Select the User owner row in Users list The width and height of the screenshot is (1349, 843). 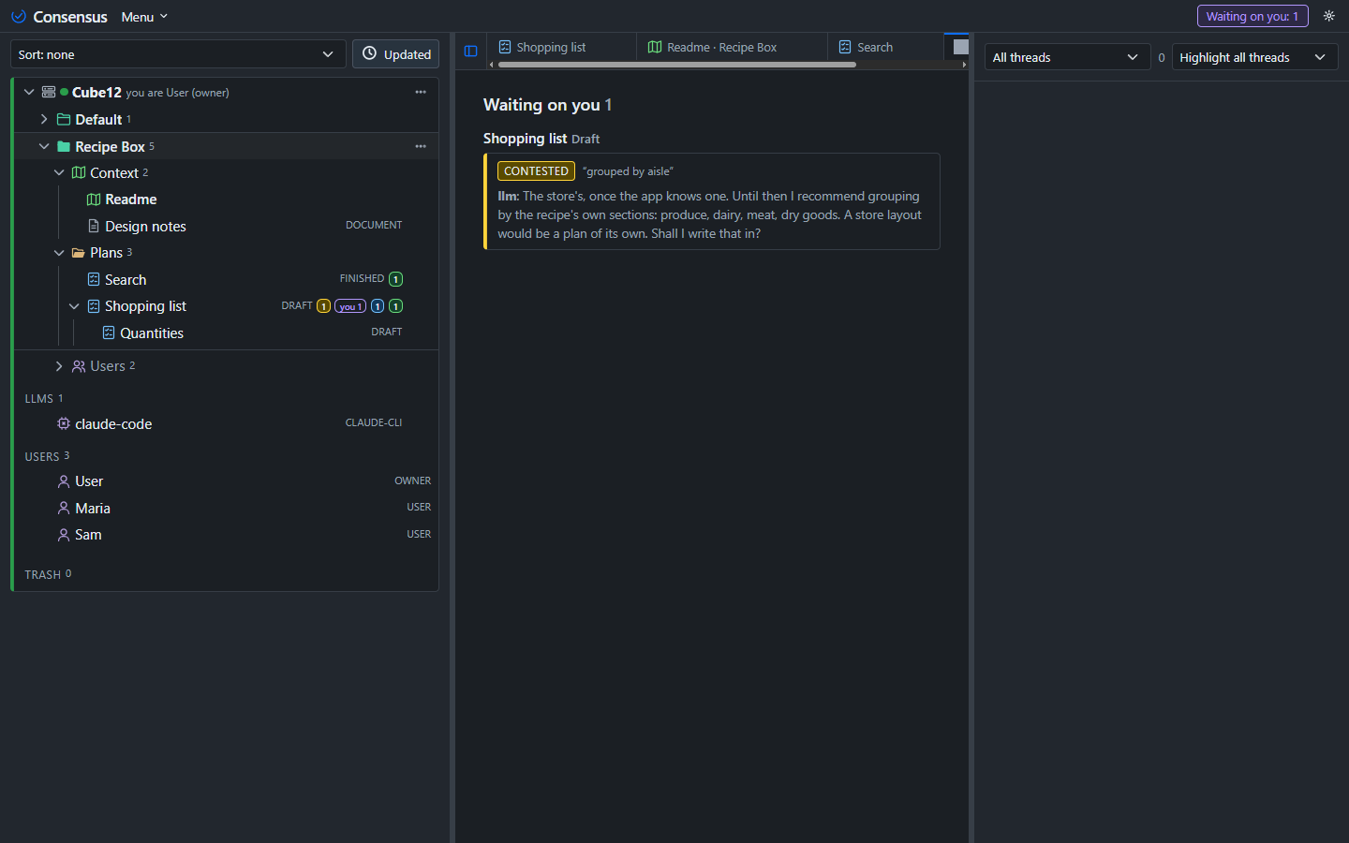[229, 481]
